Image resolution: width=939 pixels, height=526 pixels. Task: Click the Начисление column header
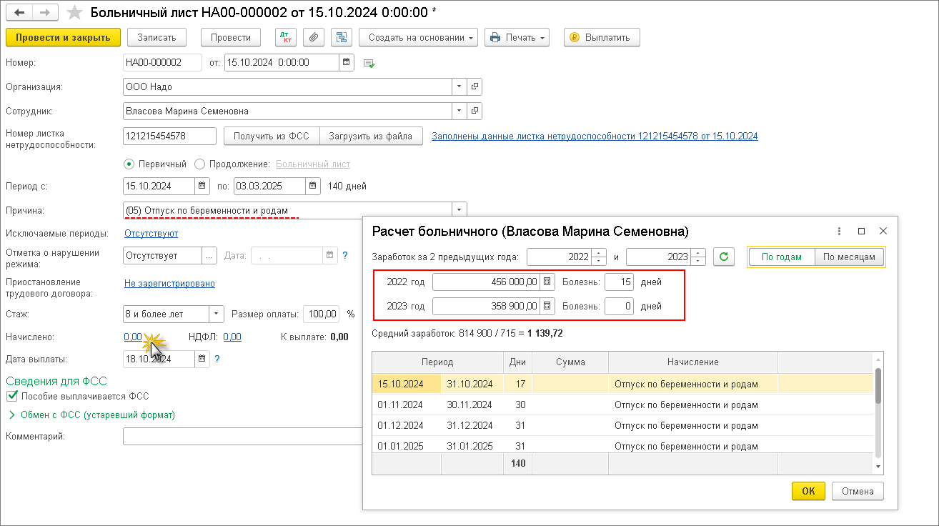tap(693, 362)
